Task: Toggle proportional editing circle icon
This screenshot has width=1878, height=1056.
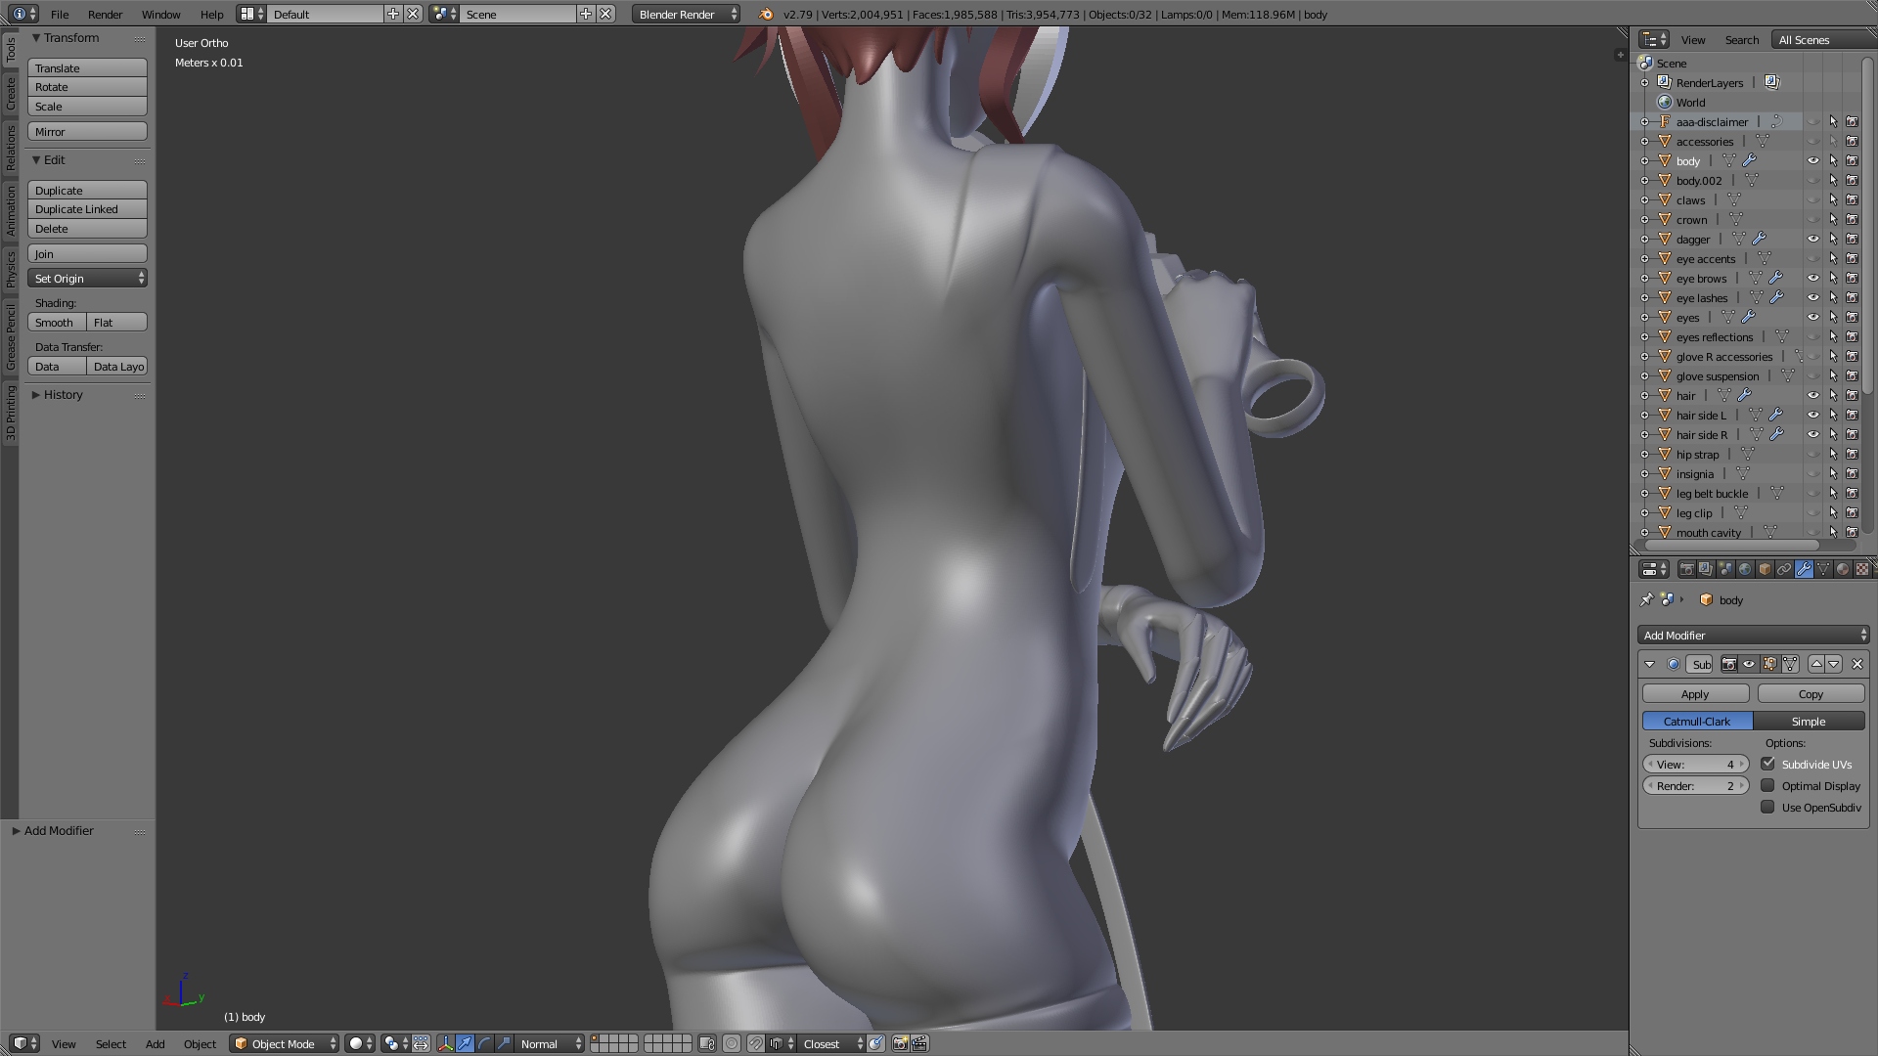Action: pyautogui.click(x=732, y=1043)
